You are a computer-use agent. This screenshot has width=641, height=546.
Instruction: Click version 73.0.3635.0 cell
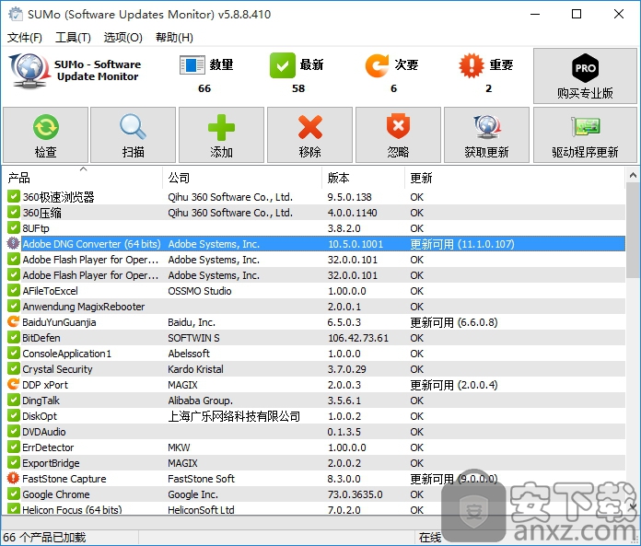click(355, 494)
